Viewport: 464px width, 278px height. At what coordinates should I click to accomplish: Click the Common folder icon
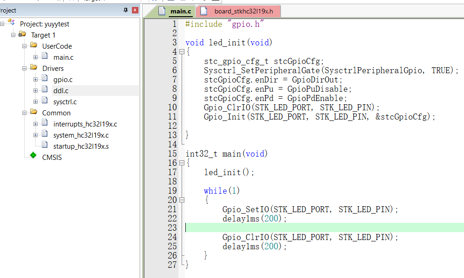[x=34, y=112]
